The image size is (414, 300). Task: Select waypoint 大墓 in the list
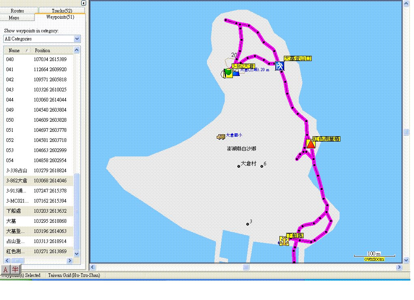tap(38, 221)
